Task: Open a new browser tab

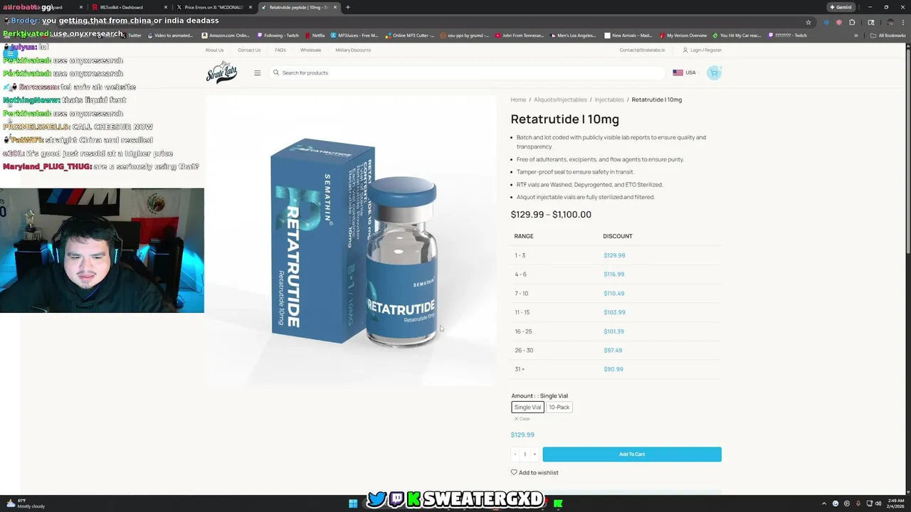Action: 347,7
